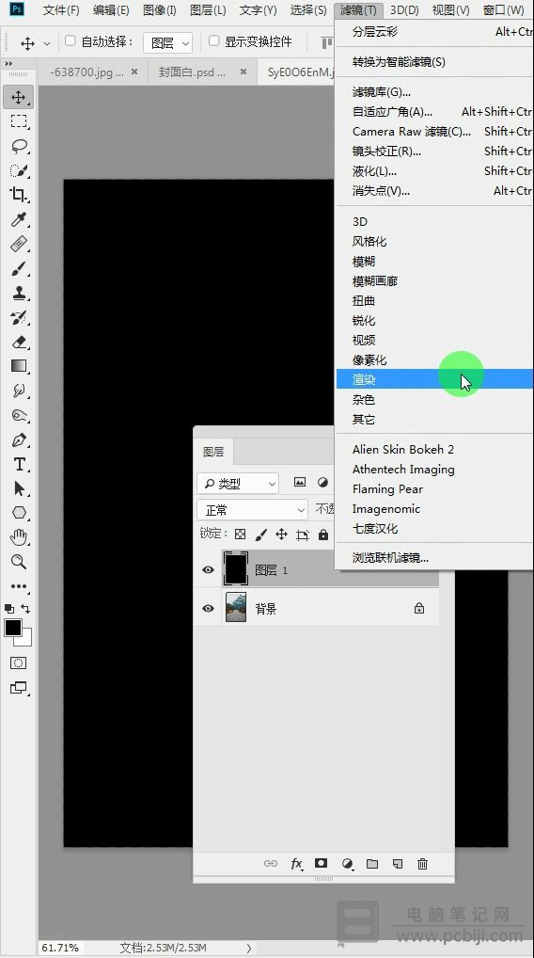
Task: Add a layer style with fx button
Action: [x=296, y=863]
